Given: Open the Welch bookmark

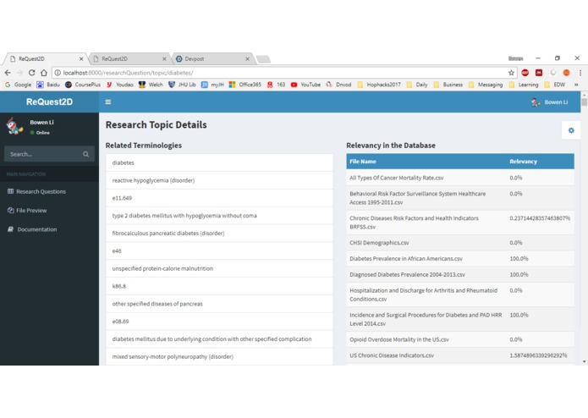Looking at the screenshot, I should [151, 85].
